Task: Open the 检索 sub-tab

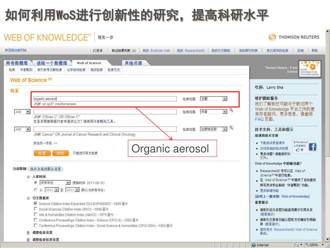Action: click(12, 70)
